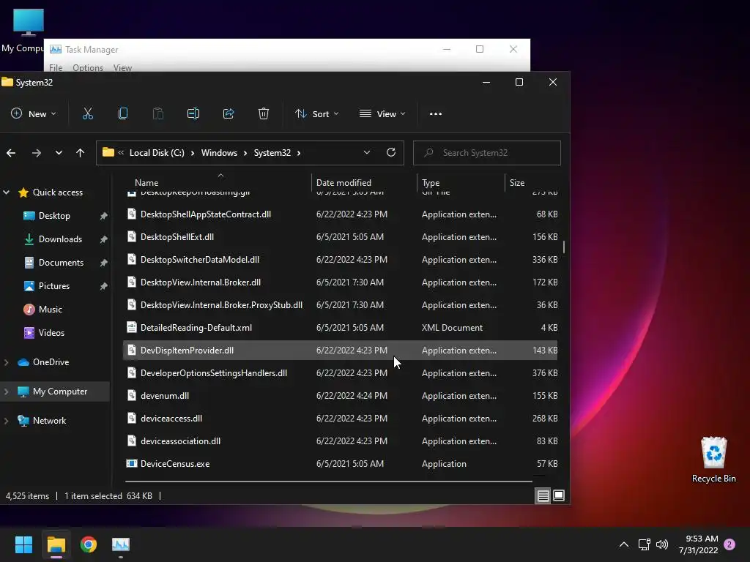Open the Sort dropdown
The width and height of the screenshot is (750, 562).
316,113
